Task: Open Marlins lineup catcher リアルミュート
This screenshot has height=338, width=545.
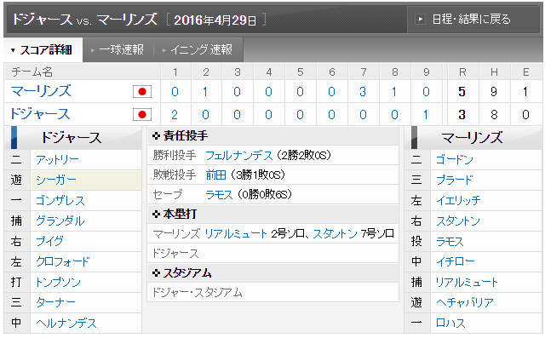Action: click(467, 282)
